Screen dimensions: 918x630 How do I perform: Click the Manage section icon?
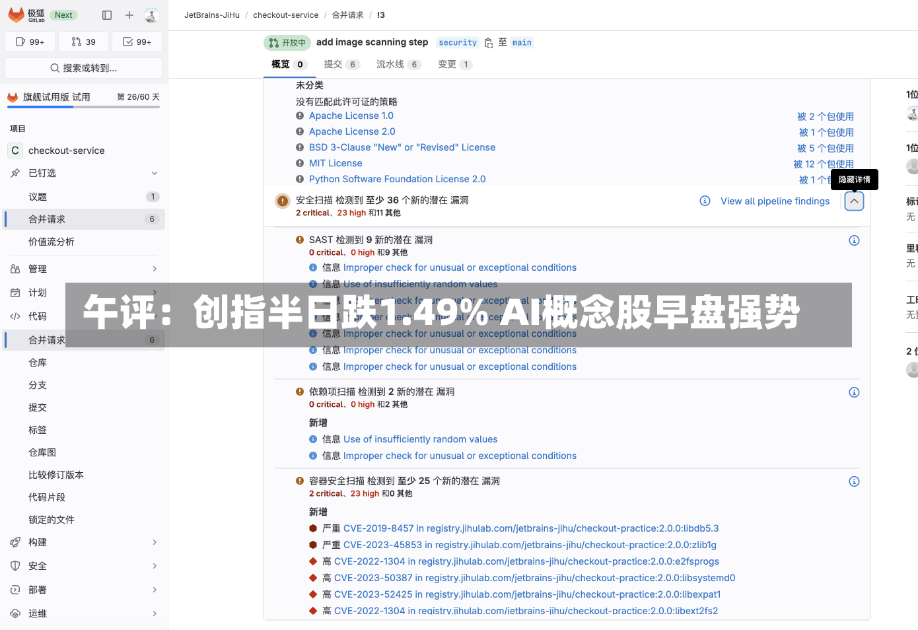pyautogui.click(x=15, y=269)
